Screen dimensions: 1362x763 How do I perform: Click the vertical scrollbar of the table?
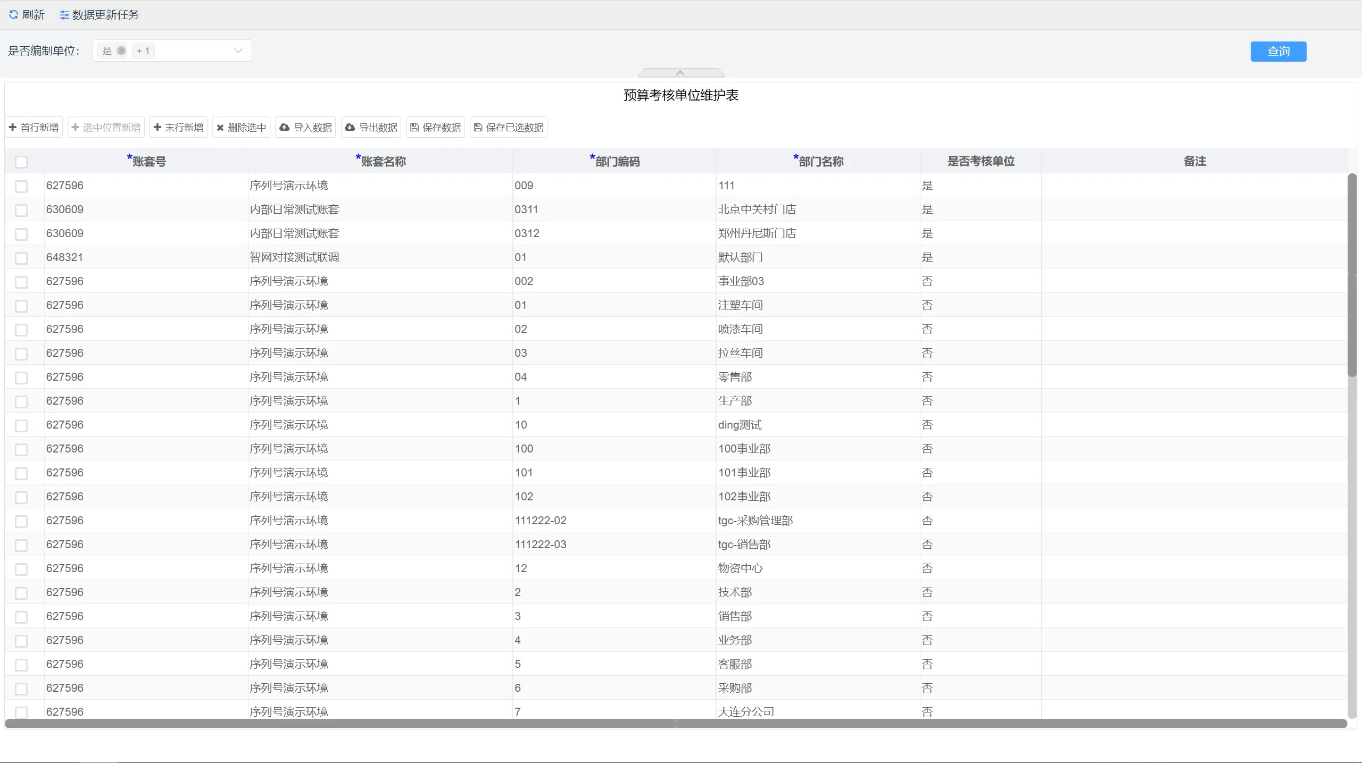click(x=1352, y=275)
